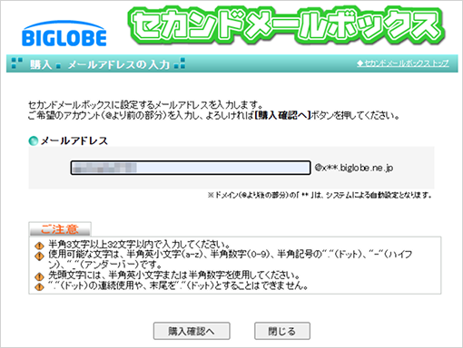Screen dimensions: 463x348
Task: Click the メールアドレス section label
Action: pos(74,140)
